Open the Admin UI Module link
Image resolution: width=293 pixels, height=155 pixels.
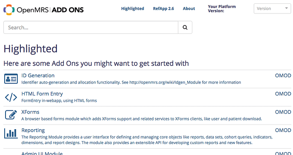tap(42, 153)
